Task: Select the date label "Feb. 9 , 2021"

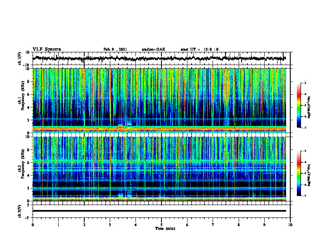Action: (115, 49)
